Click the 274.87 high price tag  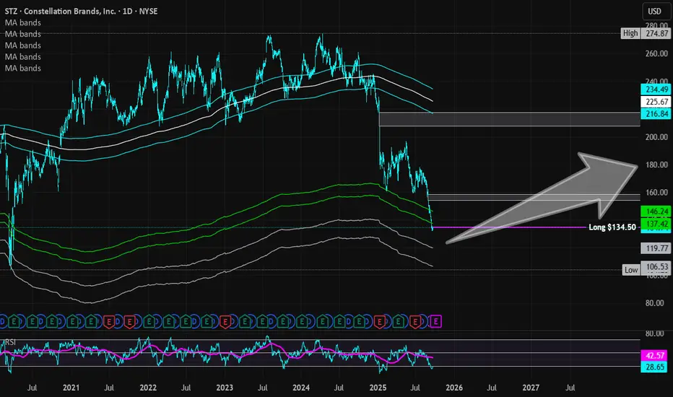point(656,33)
